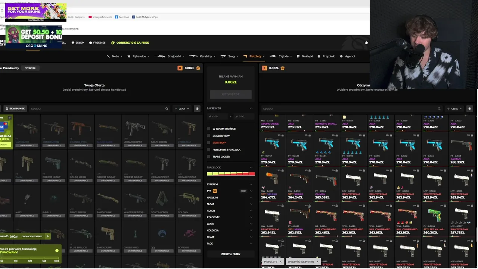Remove the Pistolety filter chip
Screen dimensions: 478x269
click(280, 262)
